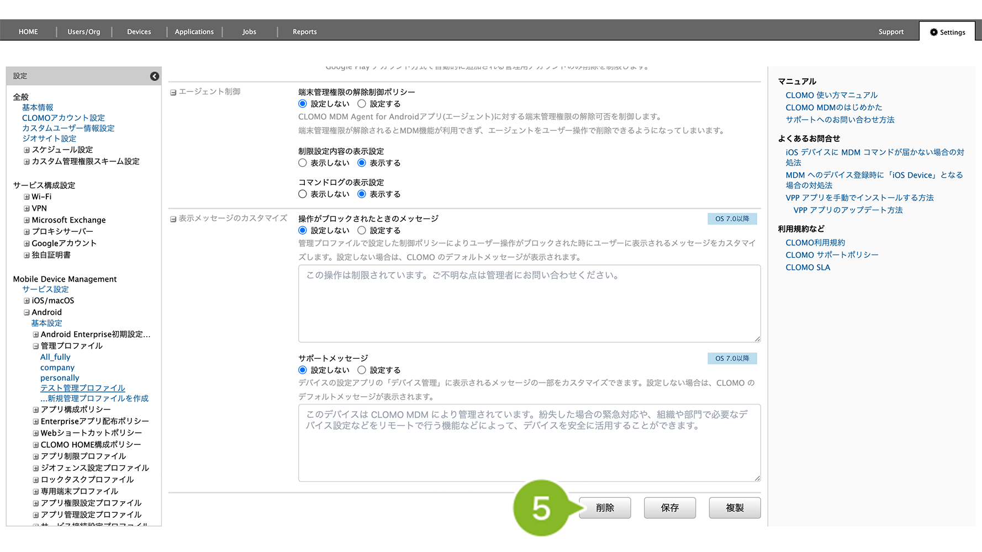Collapse the エージェント制御 section icon
This screenshot has width=982, height=552.
tap(173, 93)
